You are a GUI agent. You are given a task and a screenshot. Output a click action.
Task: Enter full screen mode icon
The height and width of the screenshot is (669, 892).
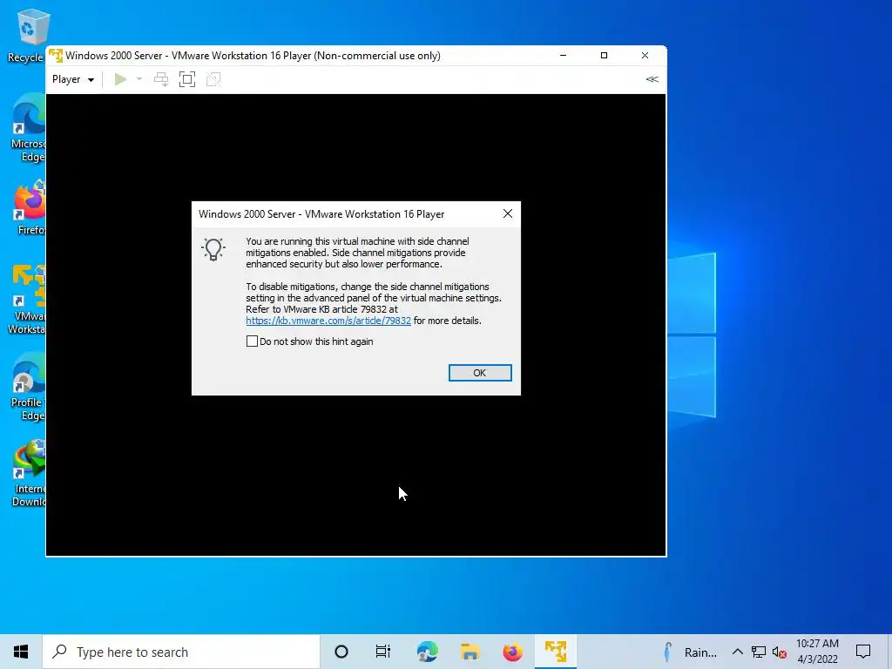(187, 79)
